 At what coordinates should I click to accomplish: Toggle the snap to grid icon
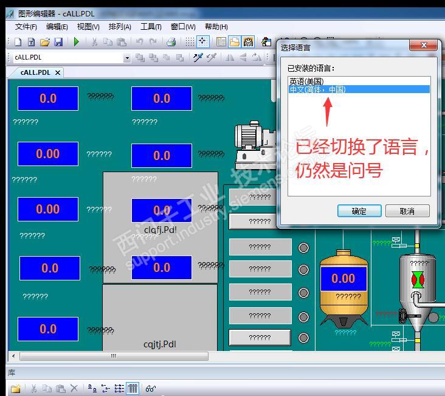pyautogui.click(x=203, y=41)
